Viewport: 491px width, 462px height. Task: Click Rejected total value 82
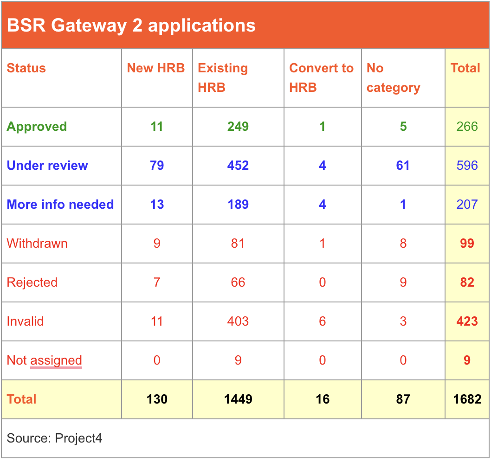(467, 282)
